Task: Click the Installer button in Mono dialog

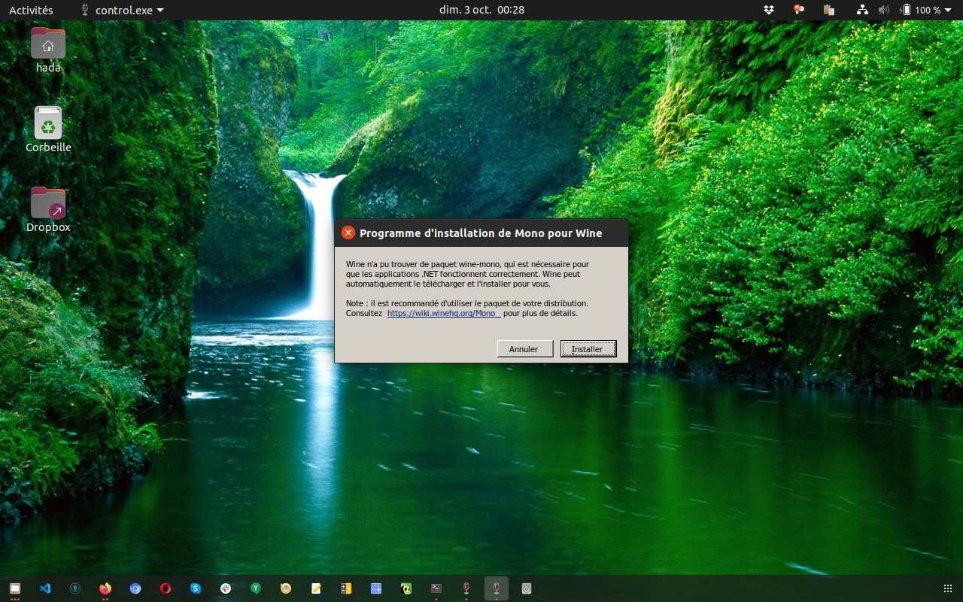Action: [588, 349]
